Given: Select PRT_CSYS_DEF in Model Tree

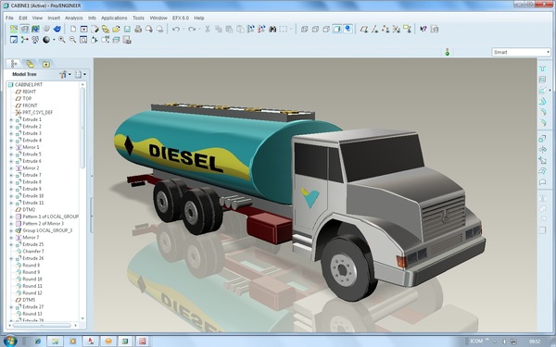Looking at the screenshot, I should pyautogui.click(x=34, y=113).
